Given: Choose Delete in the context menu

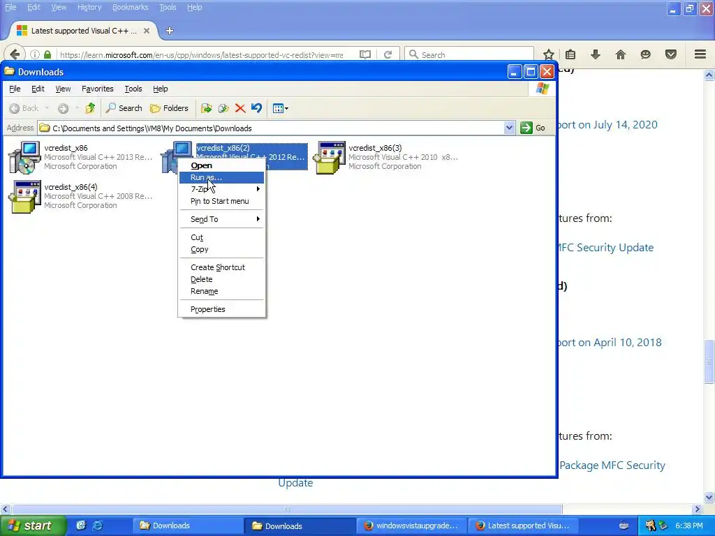Looking at the screenshot, I should [221, 279].
